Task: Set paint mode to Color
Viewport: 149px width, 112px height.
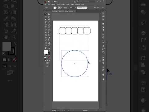Action: [x=45, y=58]
